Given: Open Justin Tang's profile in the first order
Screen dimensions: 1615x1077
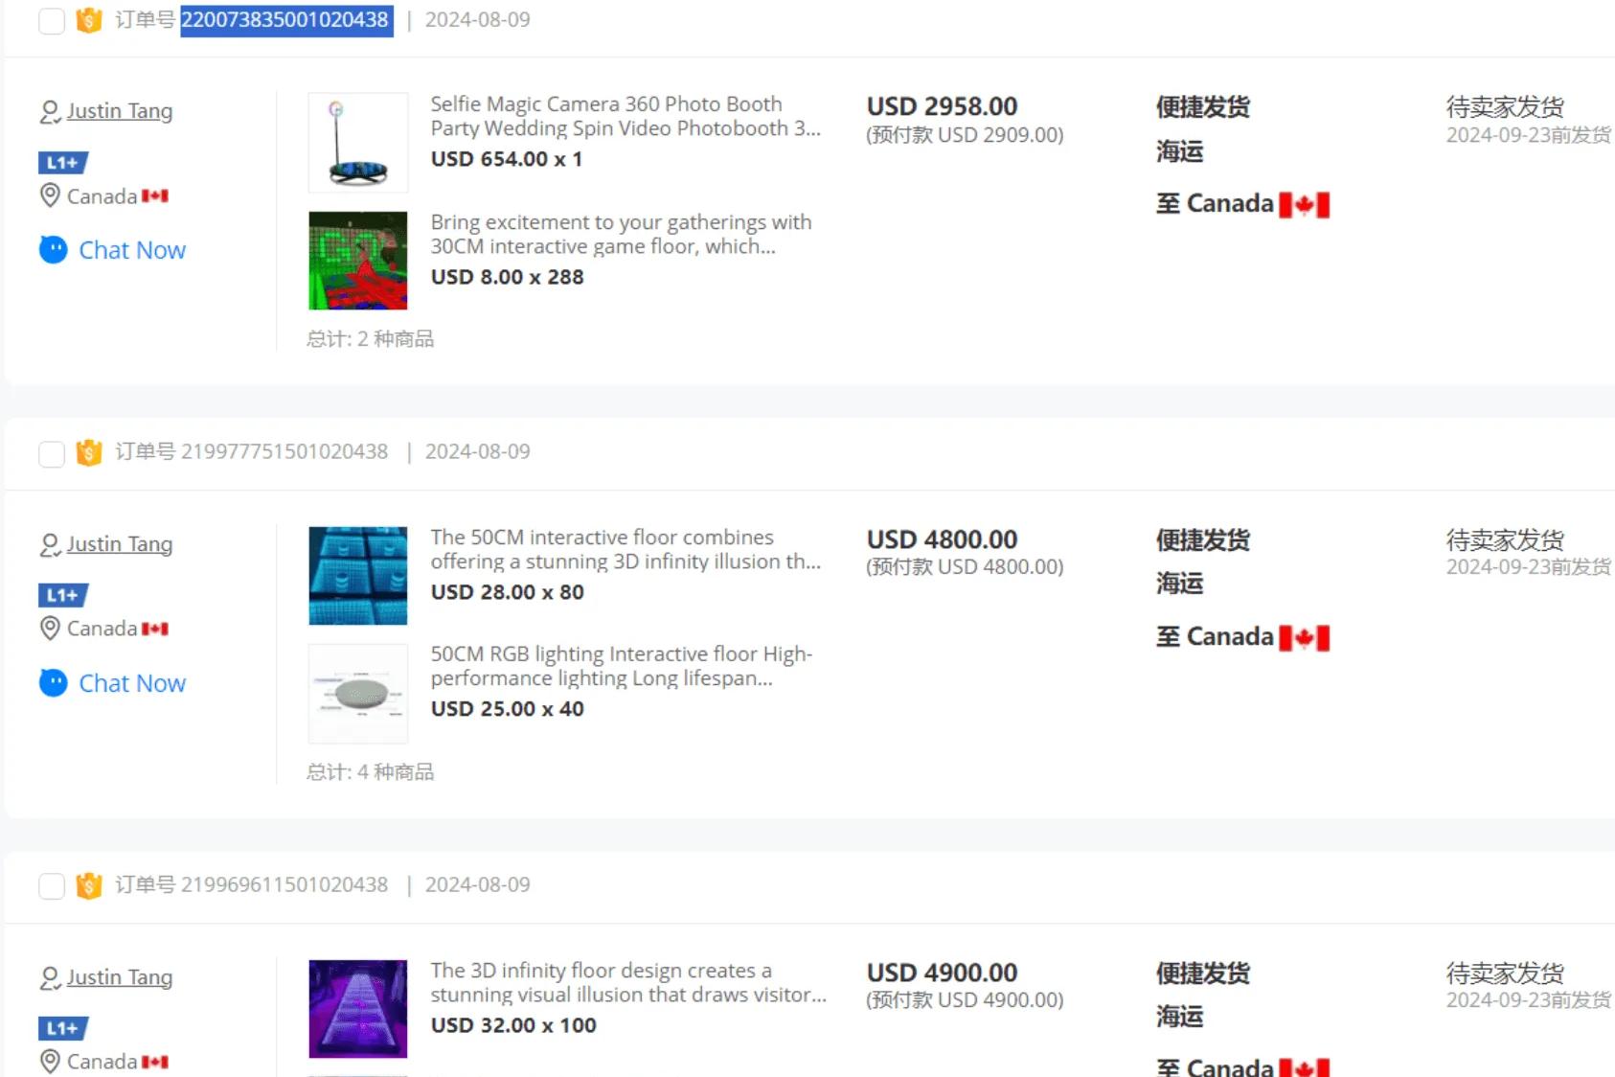Looking at the screenshot, I should click(120, 111).
